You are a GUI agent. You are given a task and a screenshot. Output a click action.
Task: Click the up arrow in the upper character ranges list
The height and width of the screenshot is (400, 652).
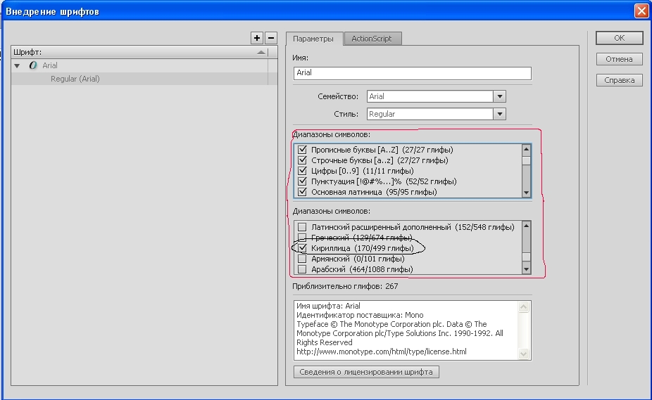(526, 149)
